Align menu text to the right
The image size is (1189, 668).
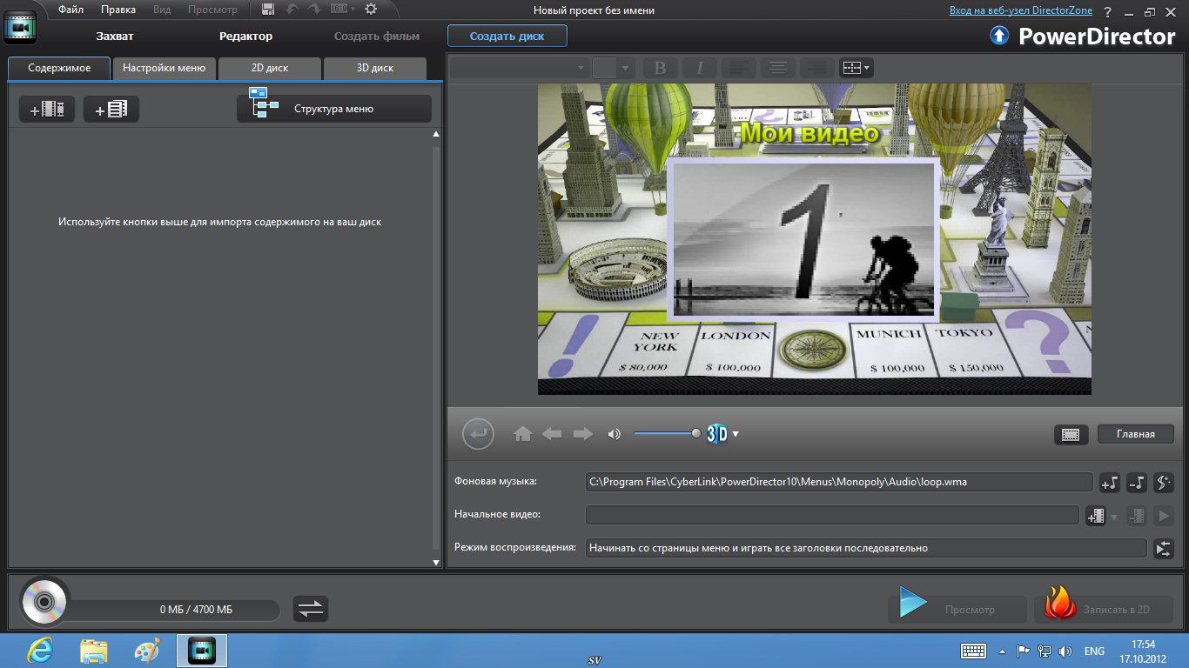click(x=817, y=68)
